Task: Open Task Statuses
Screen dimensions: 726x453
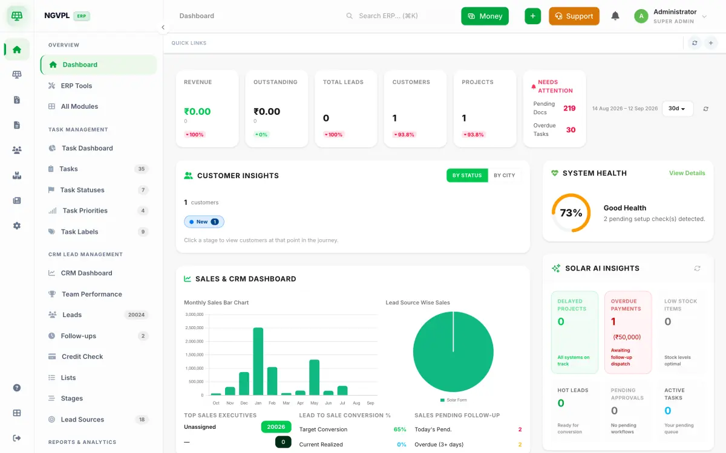Action: click(99, 190)
